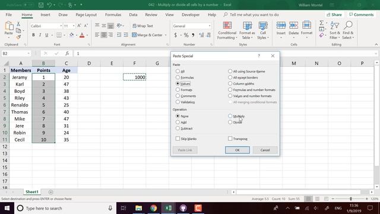380x214 pixels.
Task: Open the Paste button dropdown arrow
Action: pyautogui.click(x=9, y=38)
